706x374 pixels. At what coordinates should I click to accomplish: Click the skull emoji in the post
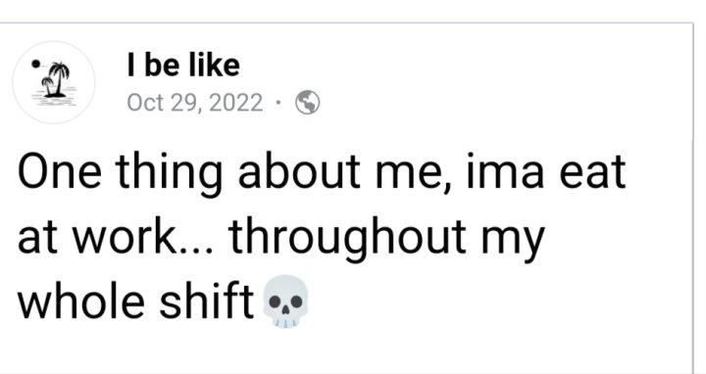285,302
